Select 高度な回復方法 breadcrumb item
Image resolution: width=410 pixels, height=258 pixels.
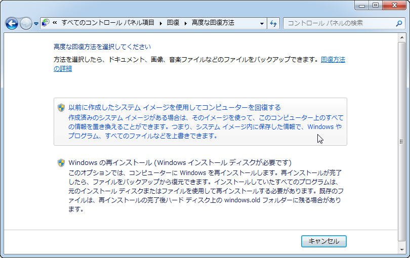coord(213,23)
